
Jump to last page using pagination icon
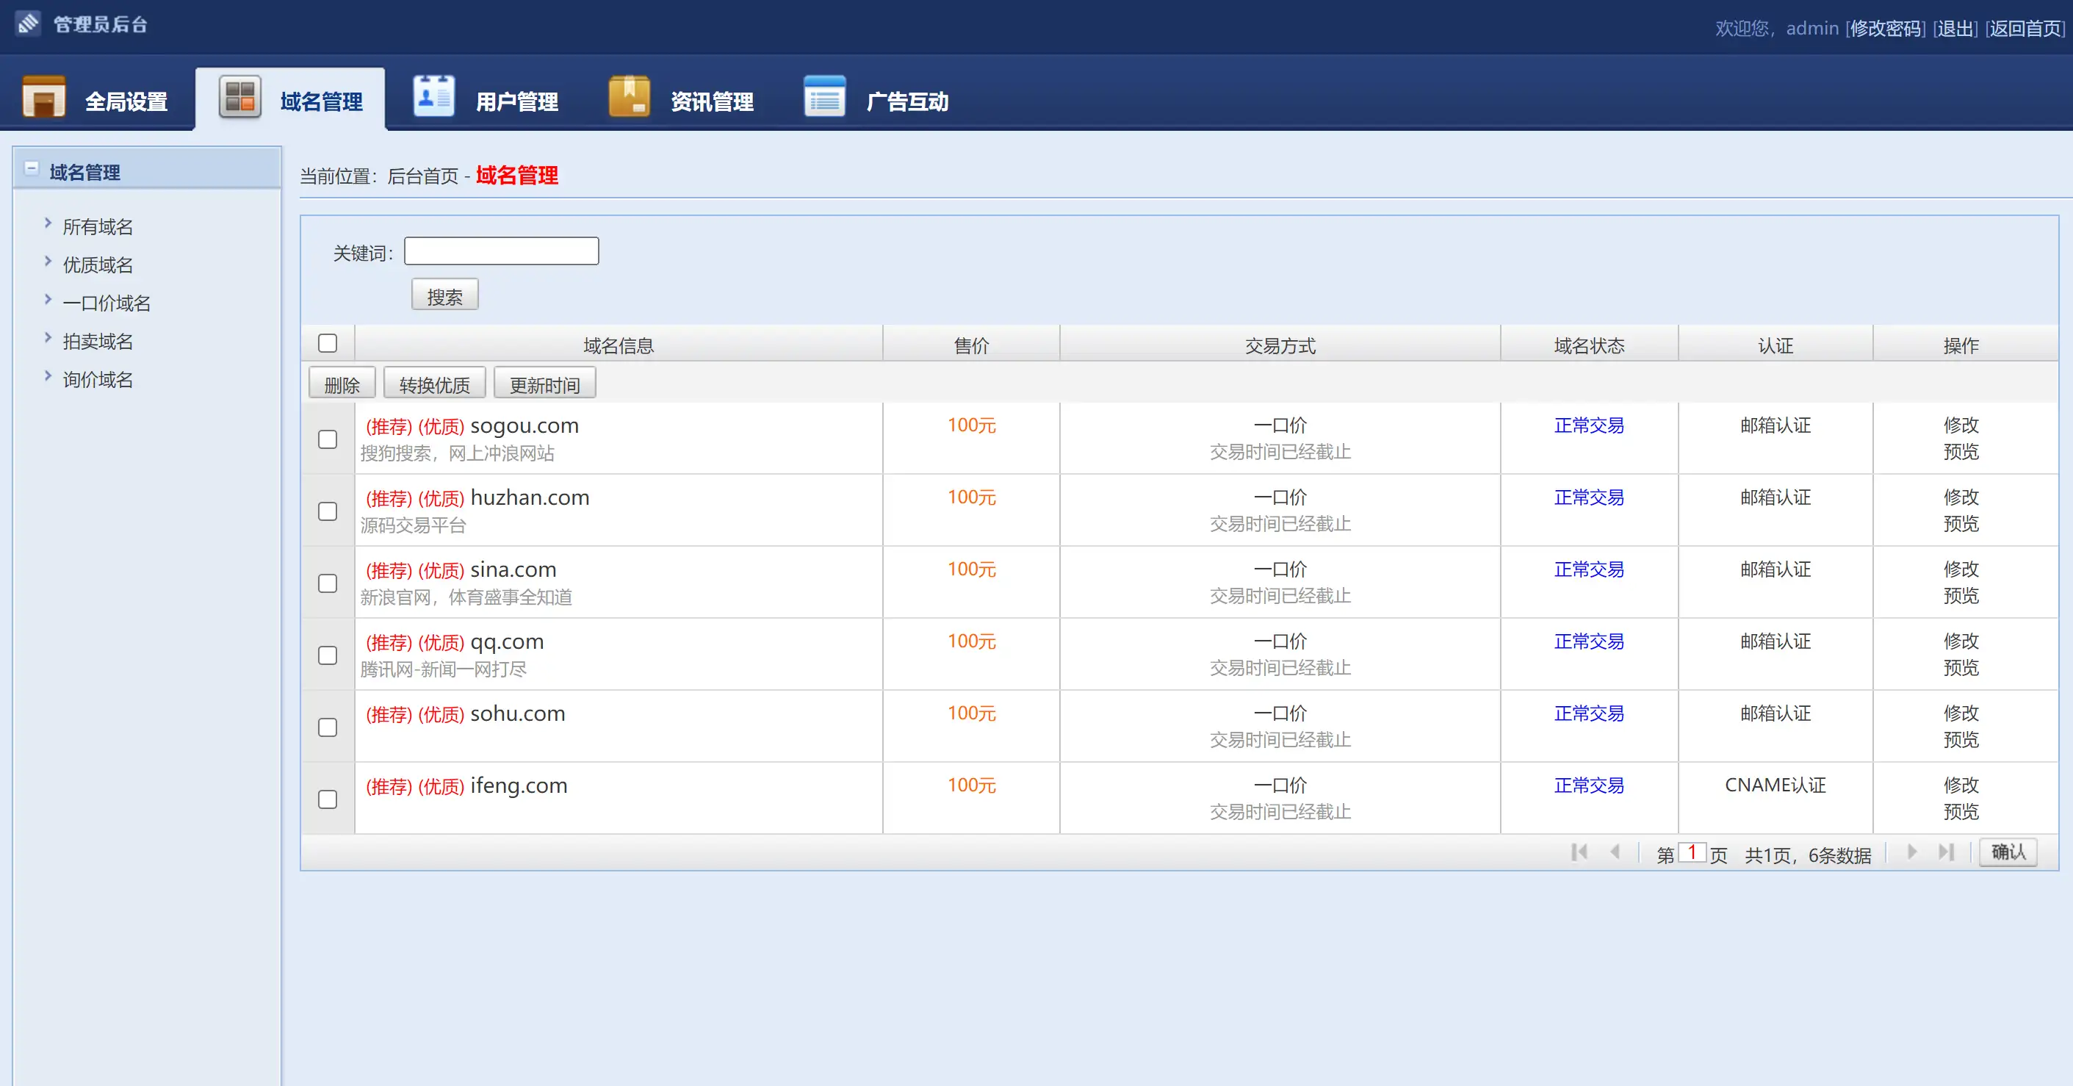tap(1947, 852)
